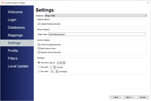Click the CardExchange cloud logo icon
Screen dimensions: 151x101
3,3
